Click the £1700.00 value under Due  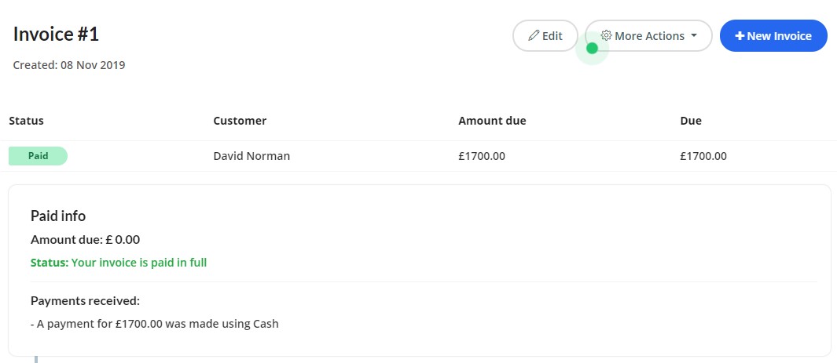click(x=703, y=156)
